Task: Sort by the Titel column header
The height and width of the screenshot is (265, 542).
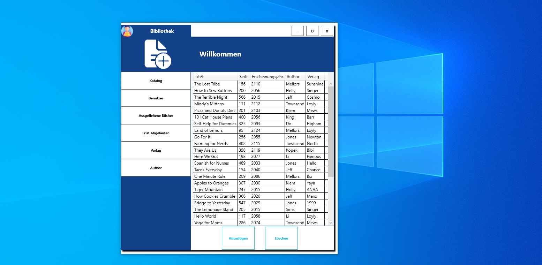Action: click(x=216, y=76)
